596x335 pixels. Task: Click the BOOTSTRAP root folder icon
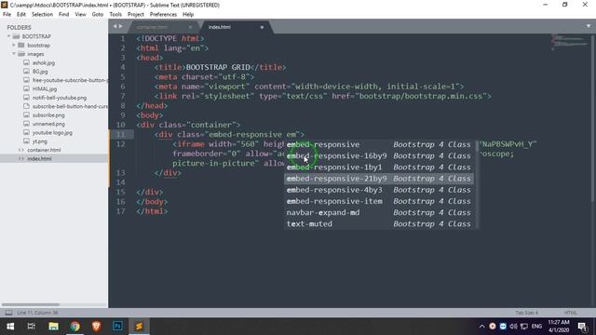tap(16, 36)
